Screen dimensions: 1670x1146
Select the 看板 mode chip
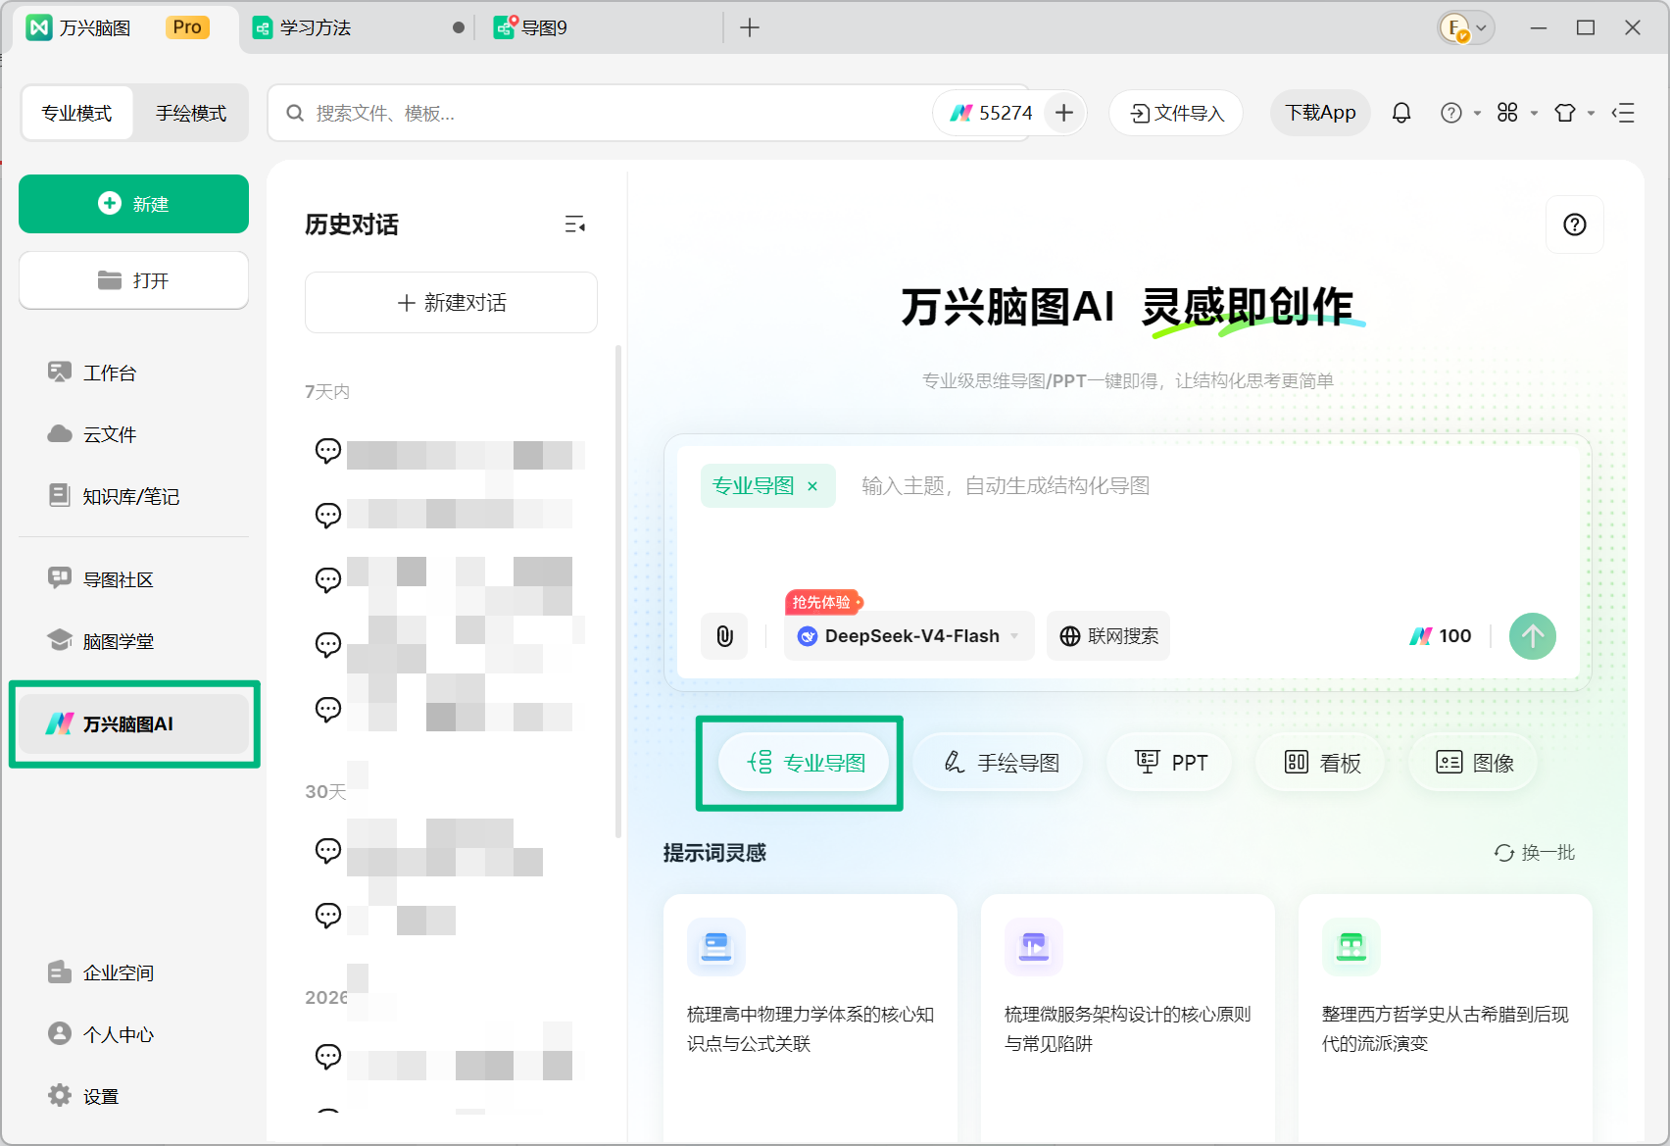coord(1321,763)
